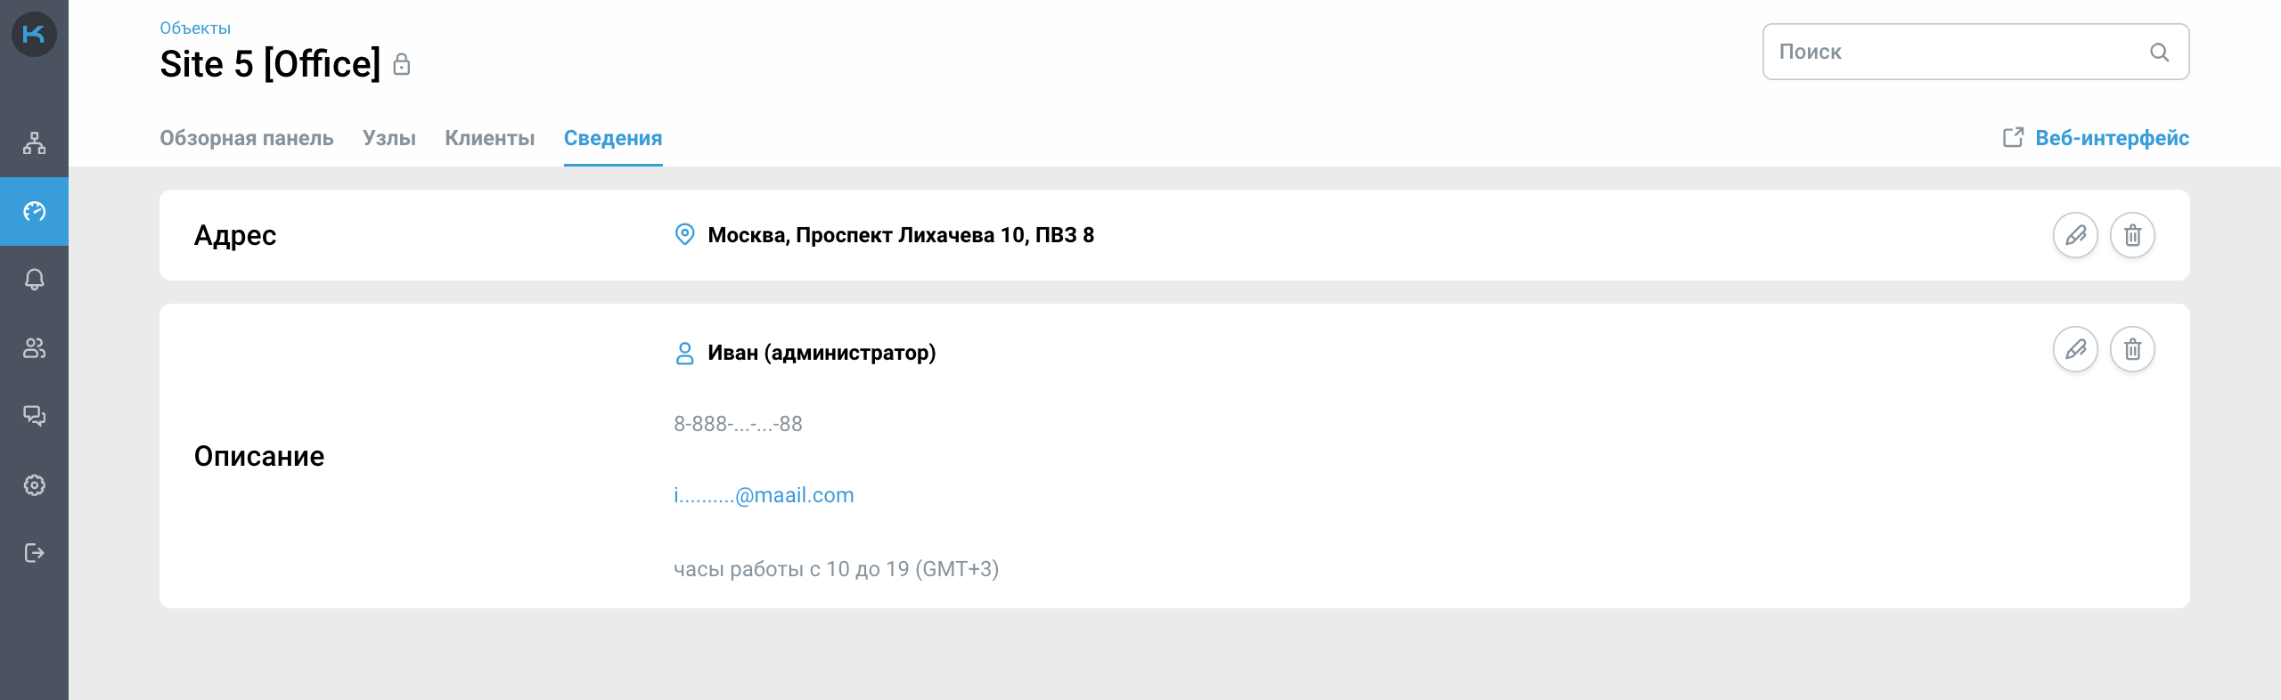Open the settings gear in sidebar
The width and height of the screenshot is (2281, 700).
pos(34,485)
